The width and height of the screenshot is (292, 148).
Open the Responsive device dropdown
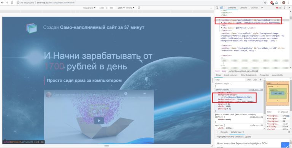(89, 8)
